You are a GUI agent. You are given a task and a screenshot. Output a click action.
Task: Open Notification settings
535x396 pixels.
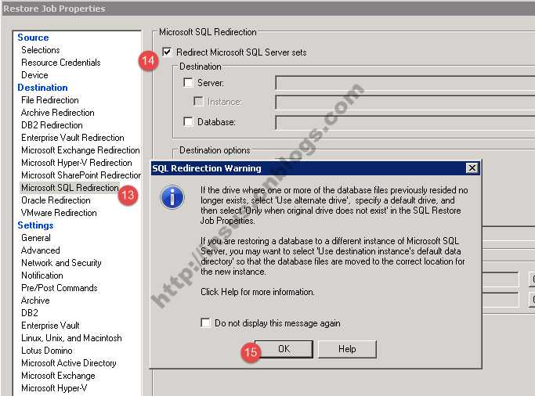point(42,275)
